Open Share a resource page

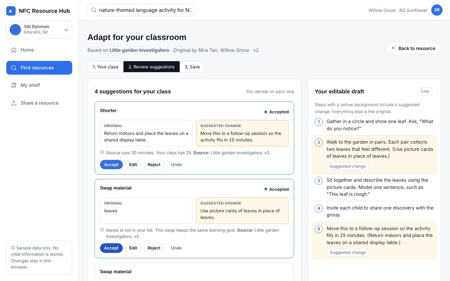[x=39, y=103]
